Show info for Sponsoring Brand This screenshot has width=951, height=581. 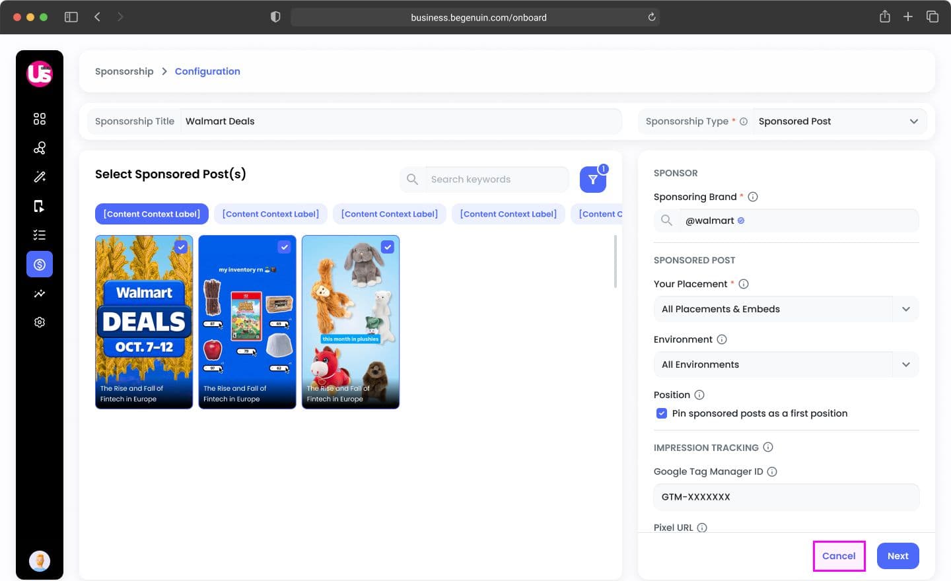(x=753, y=197)
